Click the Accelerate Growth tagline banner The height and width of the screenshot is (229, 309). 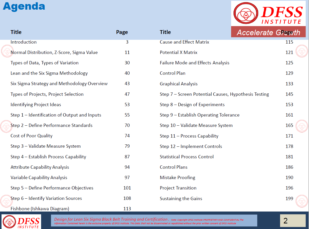tap(268, 32)
